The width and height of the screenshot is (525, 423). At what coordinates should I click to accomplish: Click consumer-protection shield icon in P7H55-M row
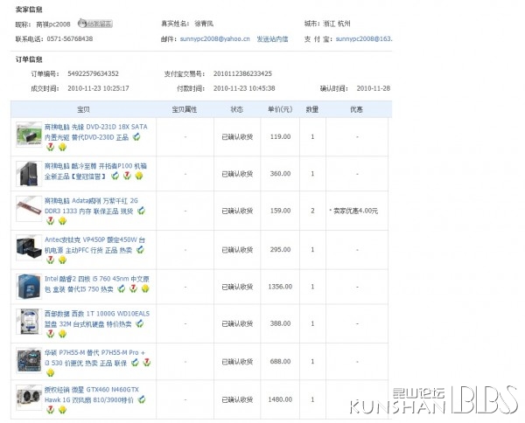pos(135,363)
